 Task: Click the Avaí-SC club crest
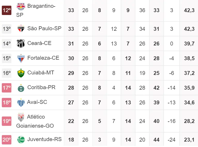point(21,103)
